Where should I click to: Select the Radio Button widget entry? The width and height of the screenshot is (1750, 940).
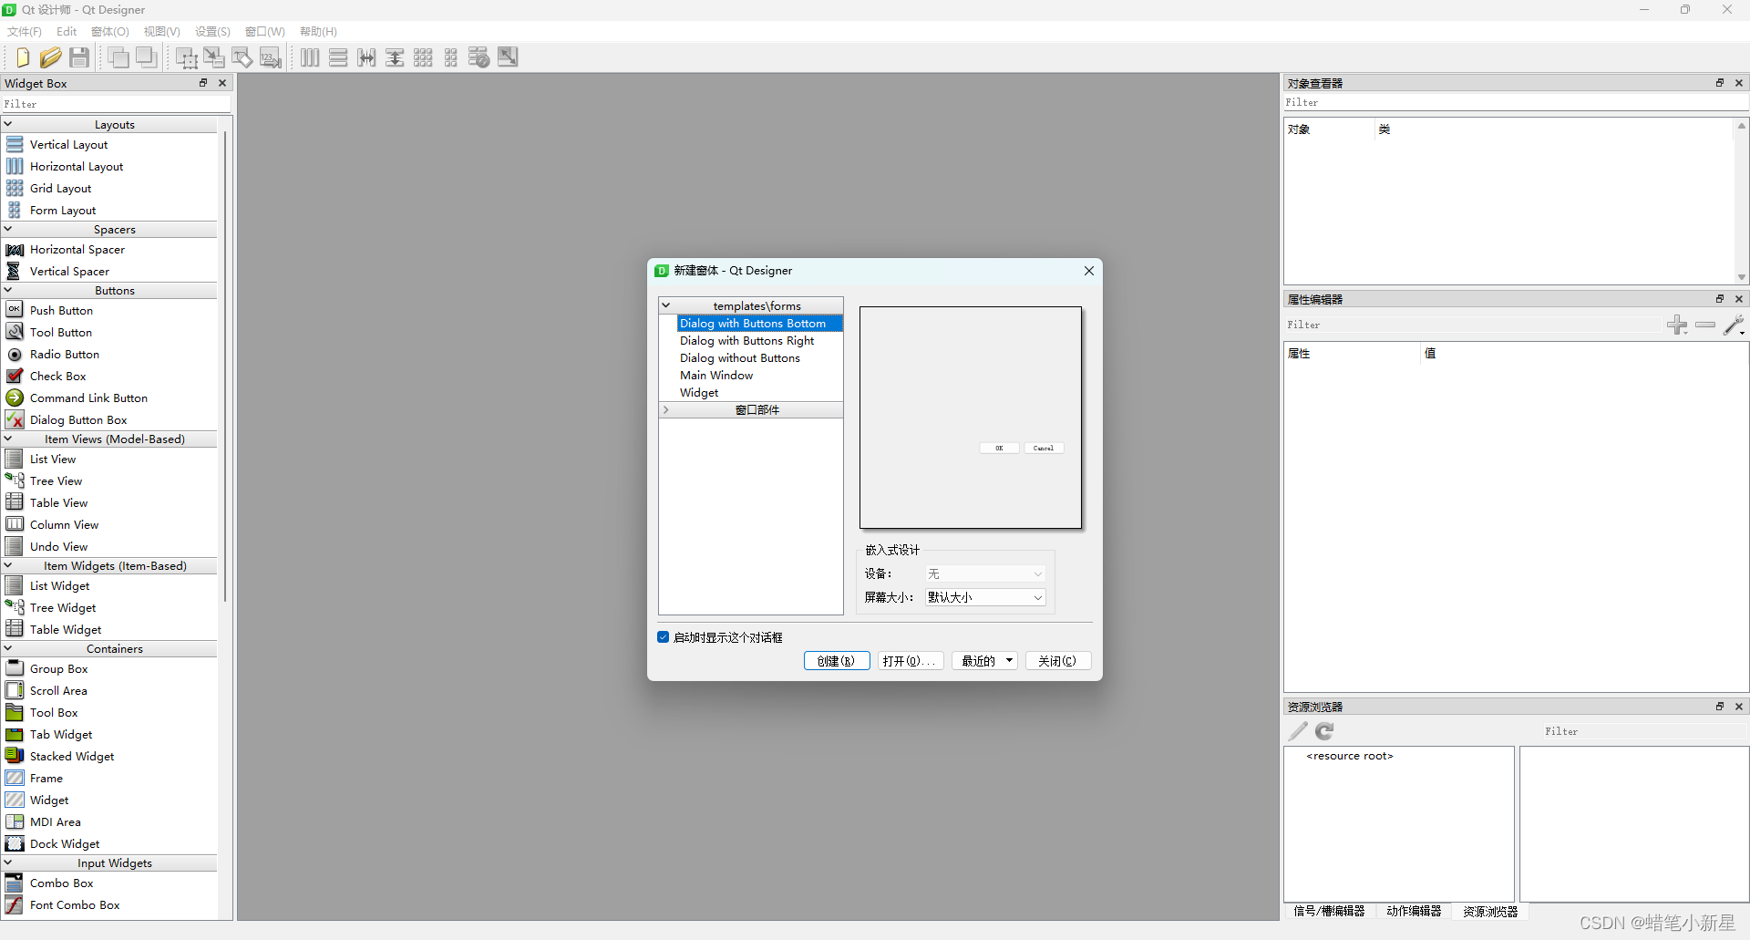tap(63, 354)
